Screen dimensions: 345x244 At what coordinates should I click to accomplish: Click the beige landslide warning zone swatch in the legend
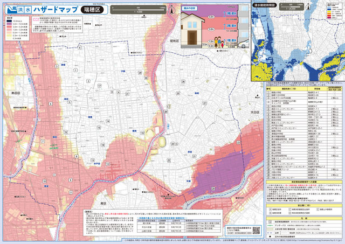point(271,229)
